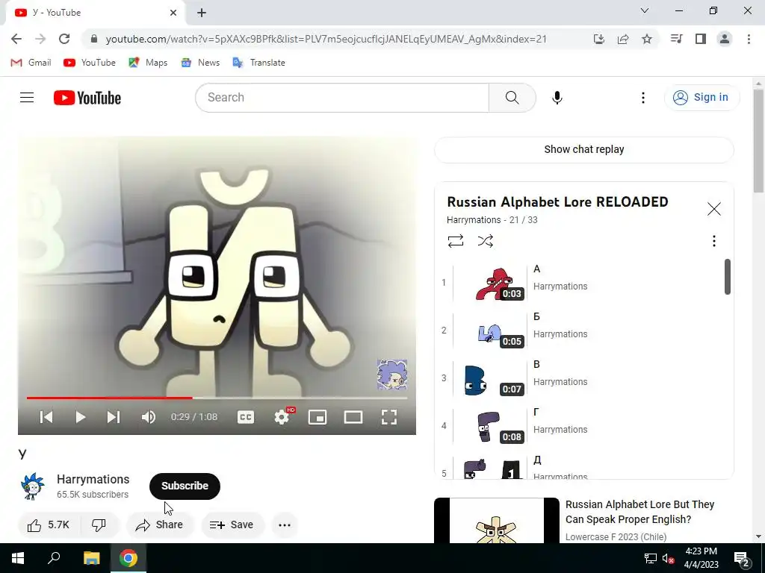Open Maps bookmark
The image size is (765, 573).
pyautogui.click(x=149, y=63)
